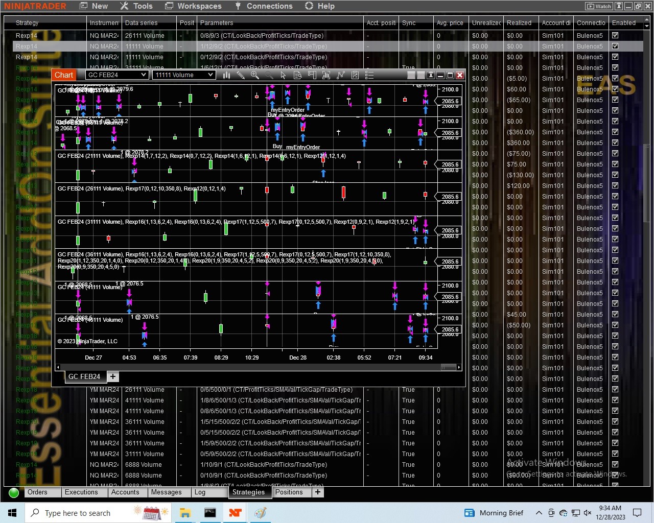Click the chart interval link button
654x523 pixels.
pos(421,75)
